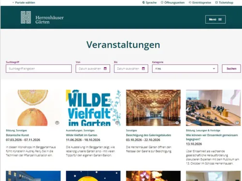Focus the Suchbegriff search input field
Image resolution: width=242 pixels, height=181 pixels.
click(39, 69)
